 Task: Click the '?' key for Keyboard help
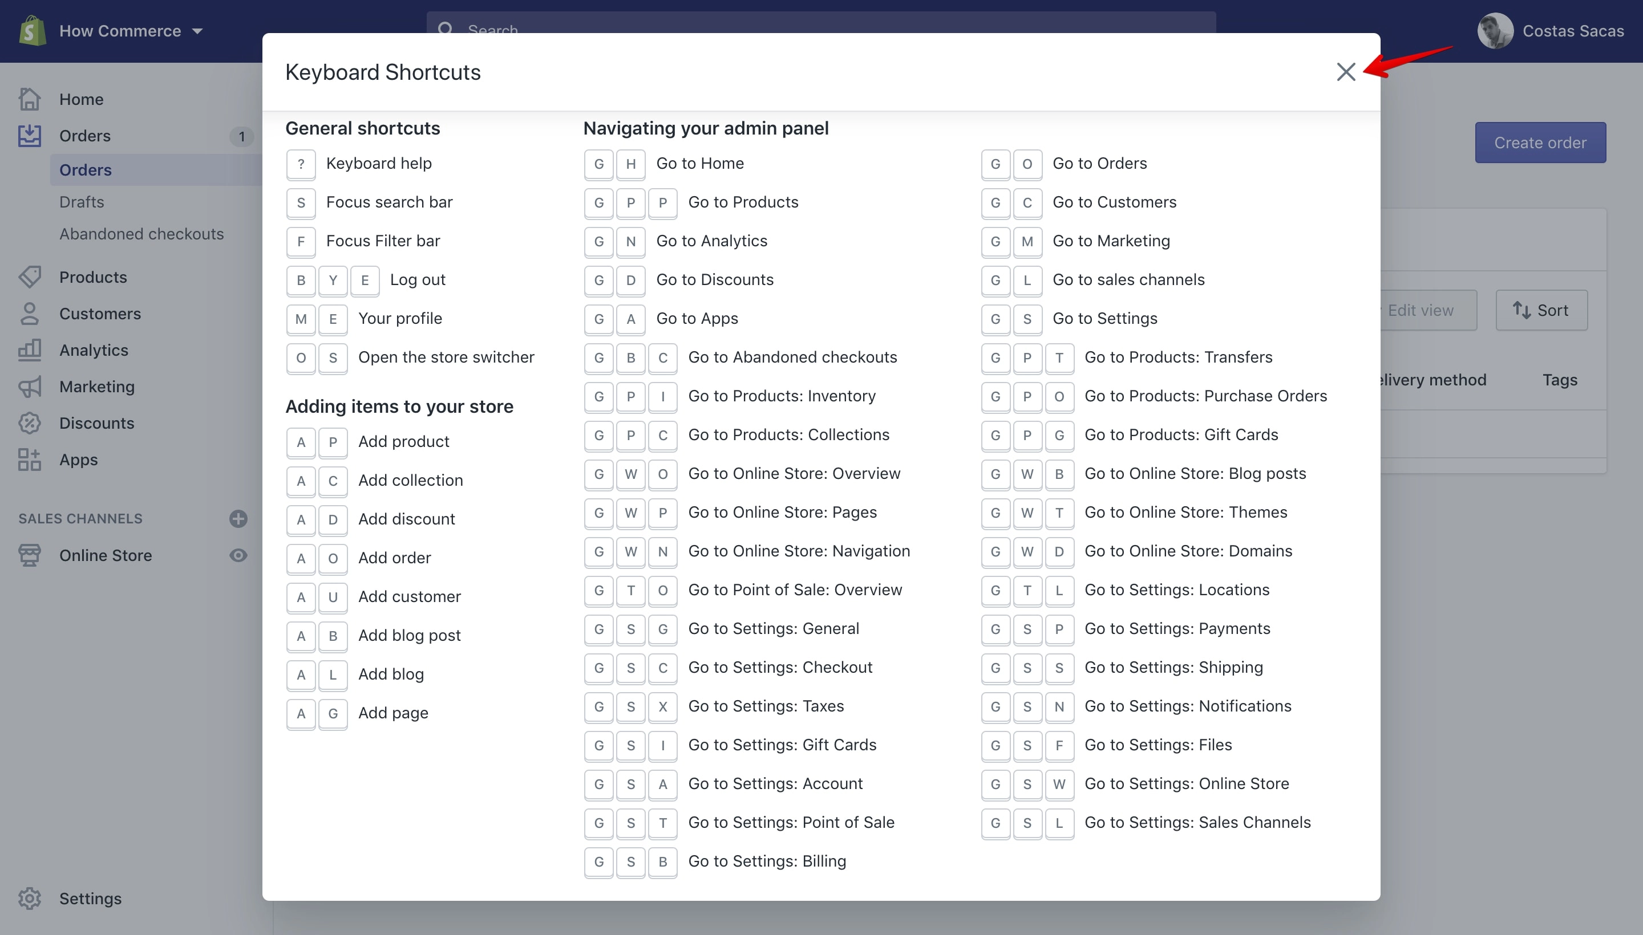[301, 164]
